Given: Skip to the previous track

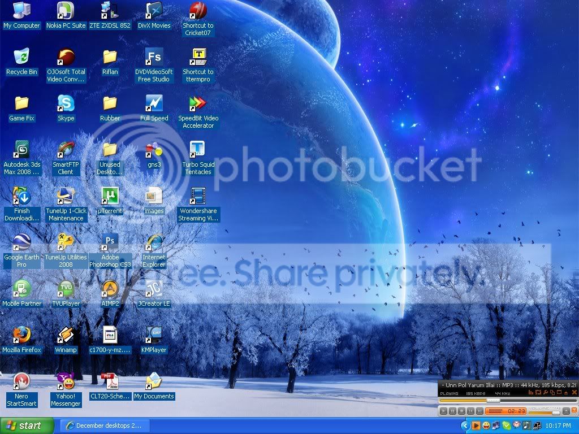Looking at the screenshot, I should tap(470, 411).
